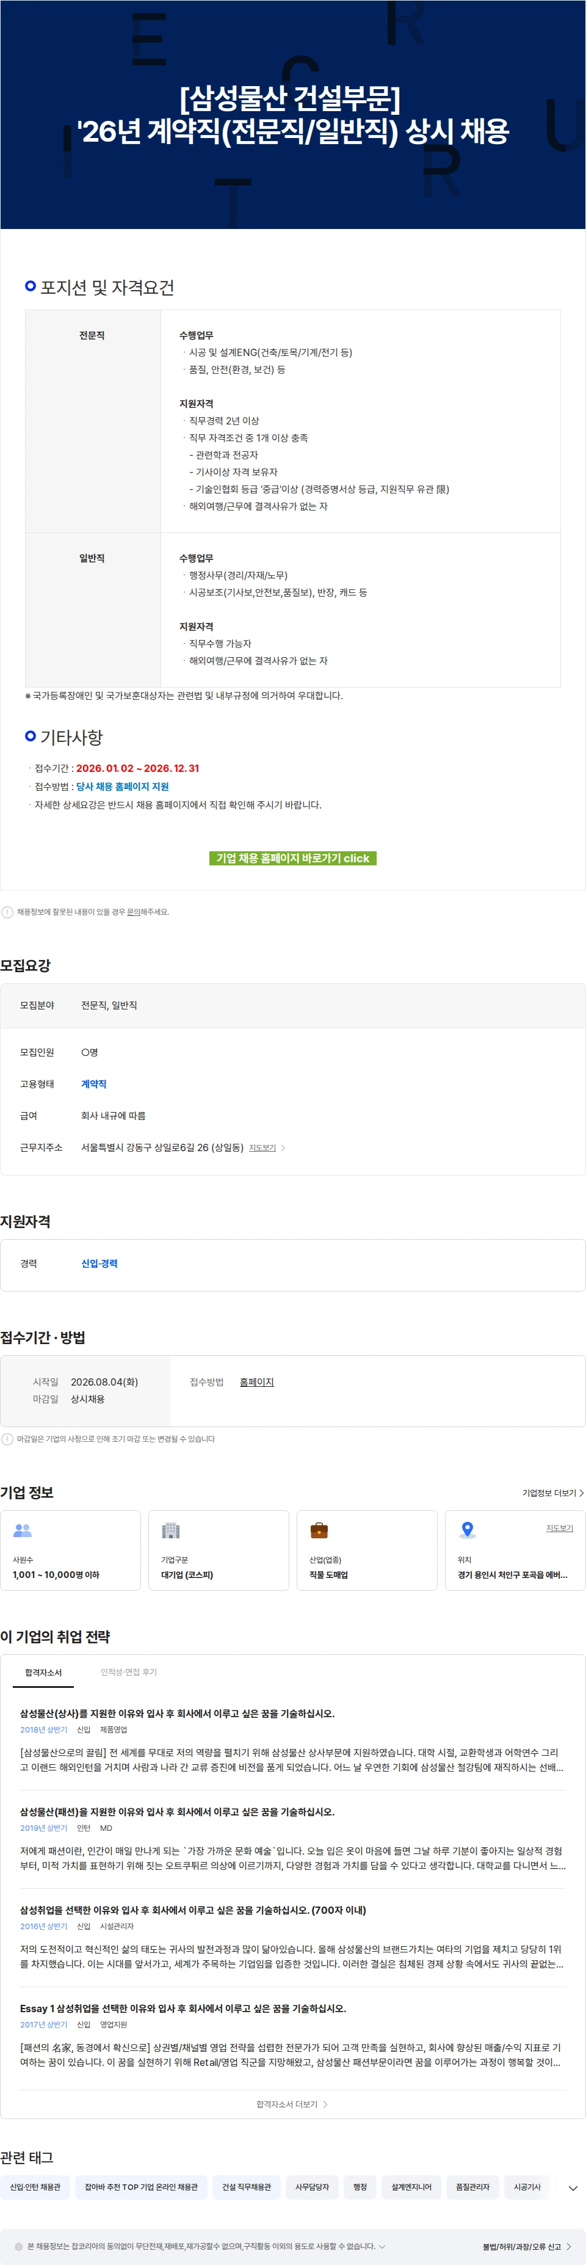Click 기업 채용 홈페이지 바로가기 click button
586x2265 pixels.
click(292, 858)
